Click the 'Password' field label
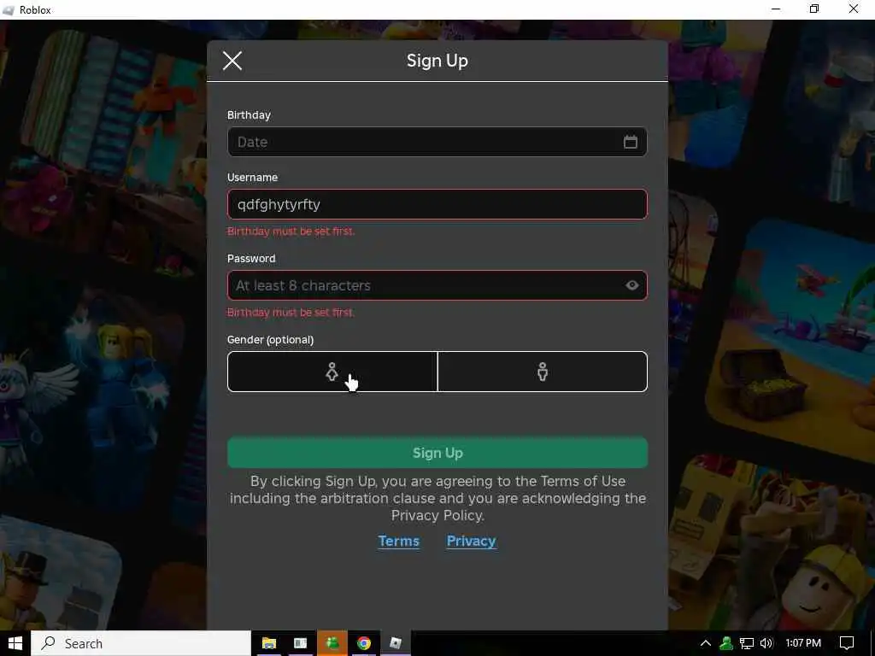The width and height of the screenshot is (875, 656). click(251, 258)
